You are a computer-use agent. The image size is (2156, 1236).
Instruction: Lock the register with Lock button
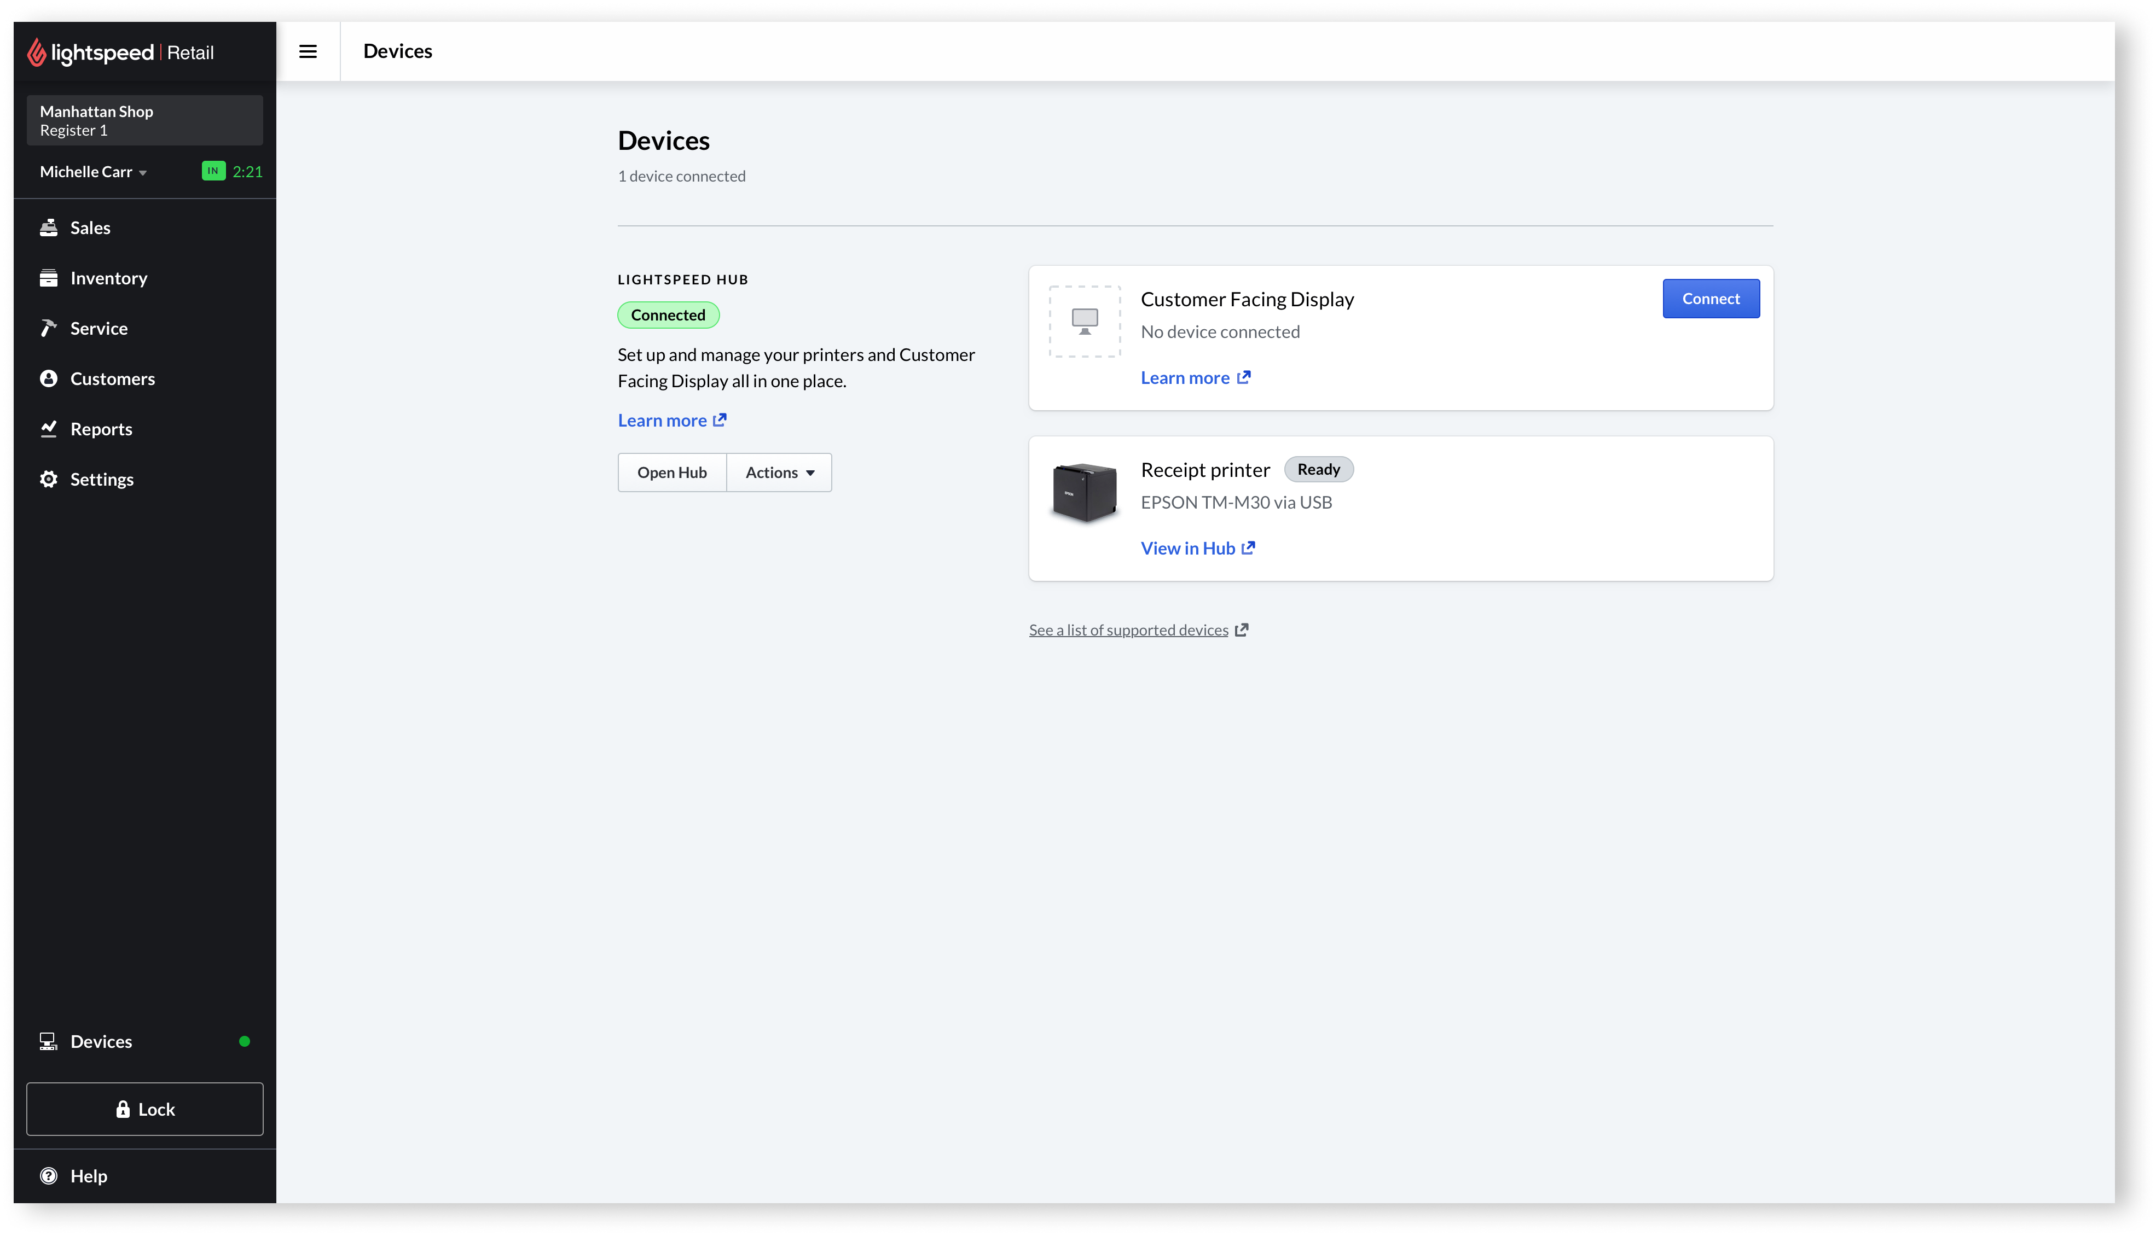tap(144, 1110)
